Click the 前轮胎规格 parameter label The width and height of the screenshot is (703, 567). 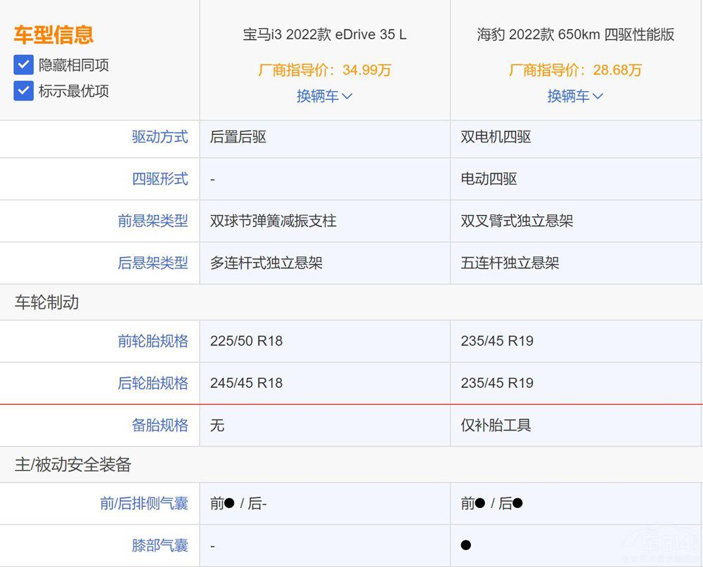(153, 341)
